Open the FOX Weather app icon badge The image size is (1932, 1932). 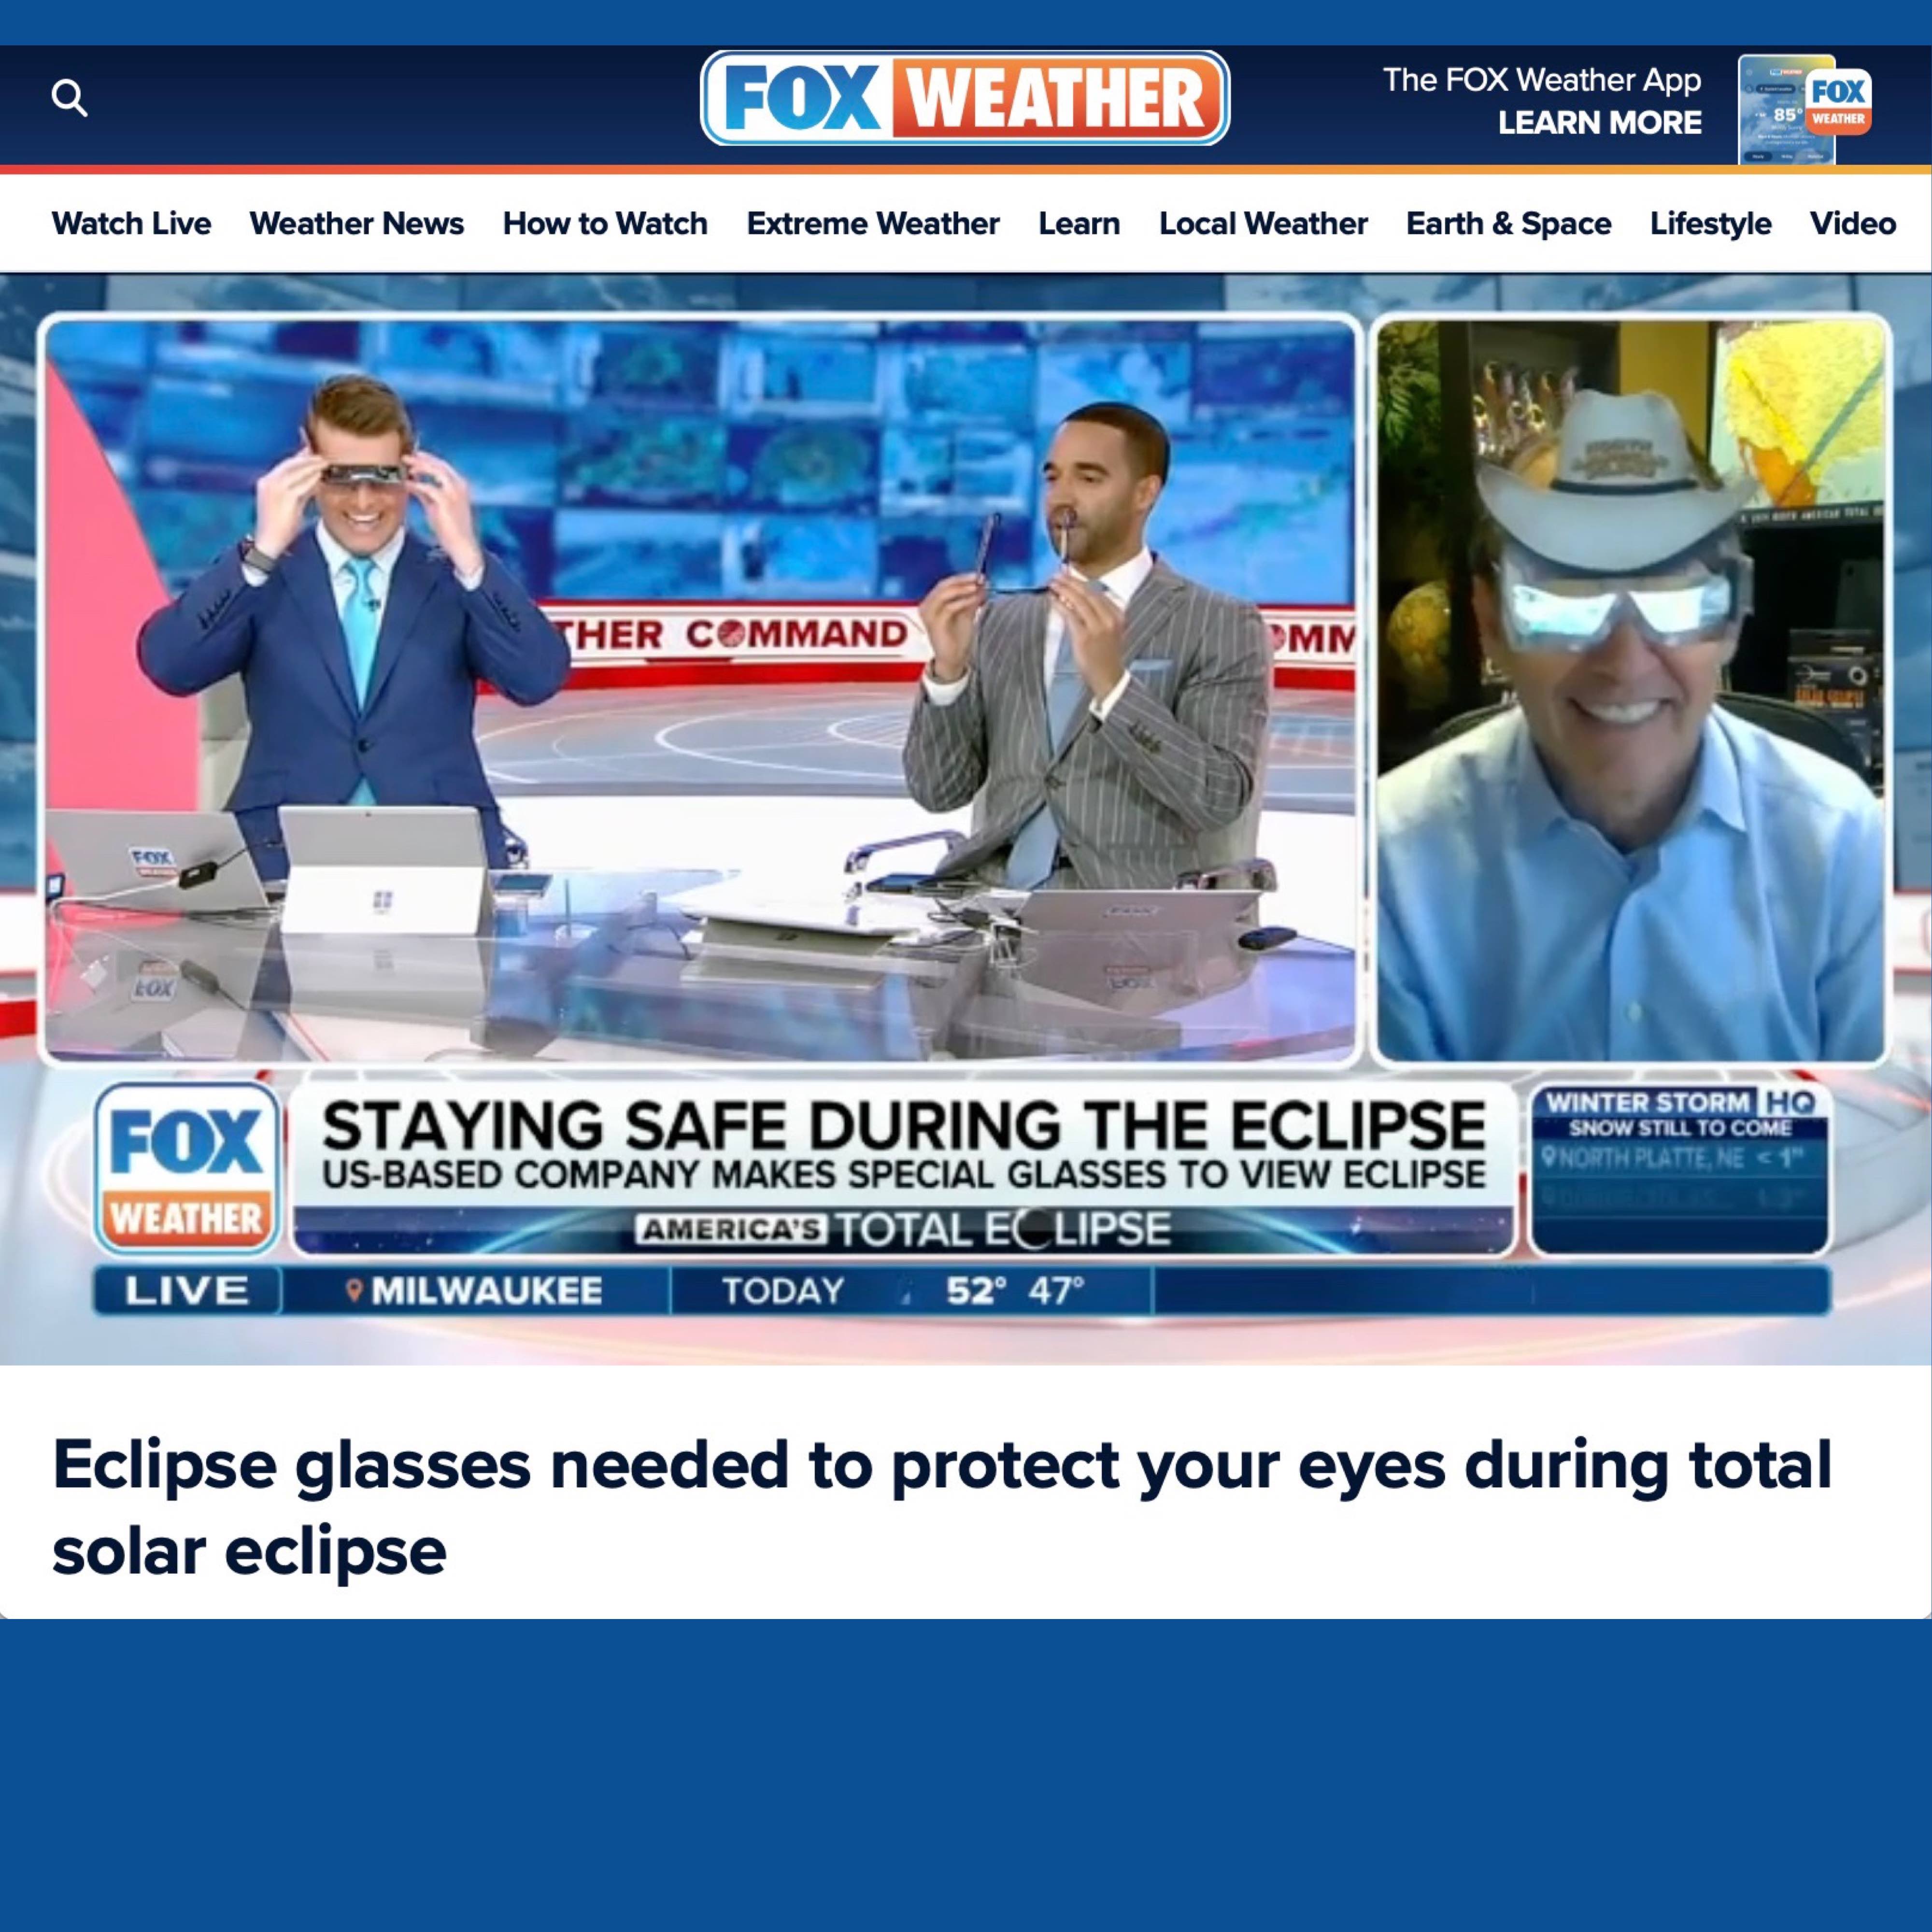1838,103
